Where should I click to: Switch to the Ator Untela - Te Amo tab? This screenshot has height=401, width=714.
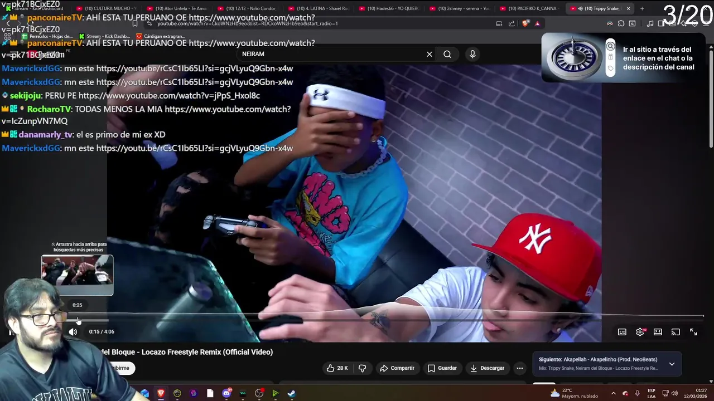point(176,8)
